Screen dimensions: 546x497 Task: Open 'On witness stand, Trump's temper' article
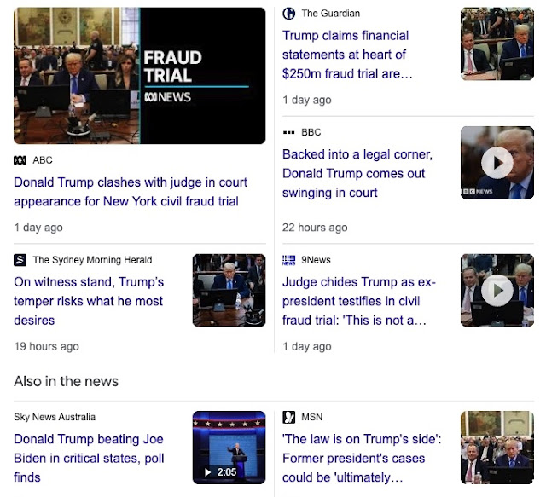(89, 301)
